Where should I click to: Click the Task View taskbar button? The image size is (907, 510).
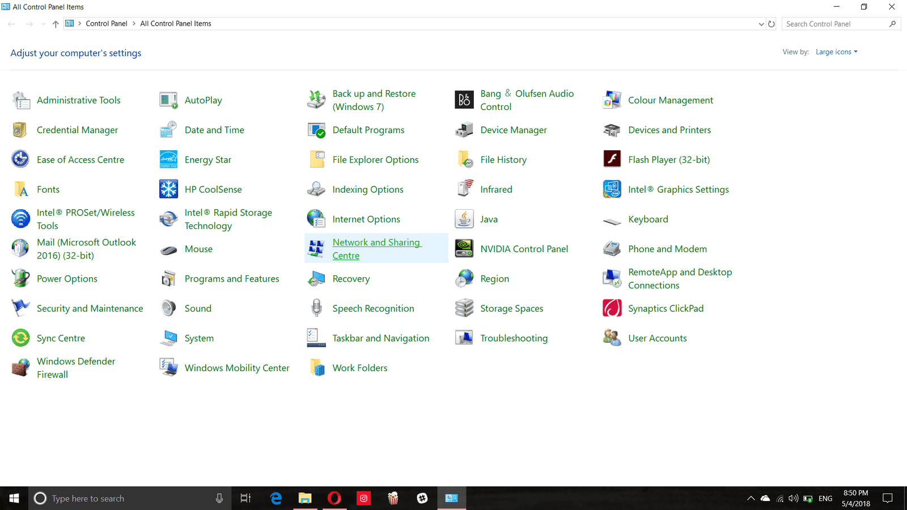[245, 498]
